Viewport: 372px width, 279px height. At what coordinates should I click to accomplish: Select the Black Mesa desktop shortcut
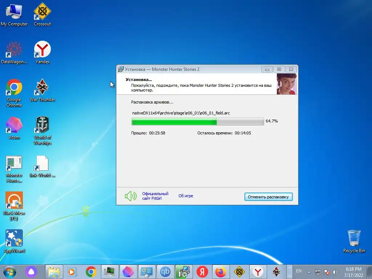point(14,206)
